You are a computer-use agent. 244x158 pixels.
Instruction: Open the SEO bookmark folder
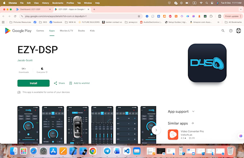(43, 22)
